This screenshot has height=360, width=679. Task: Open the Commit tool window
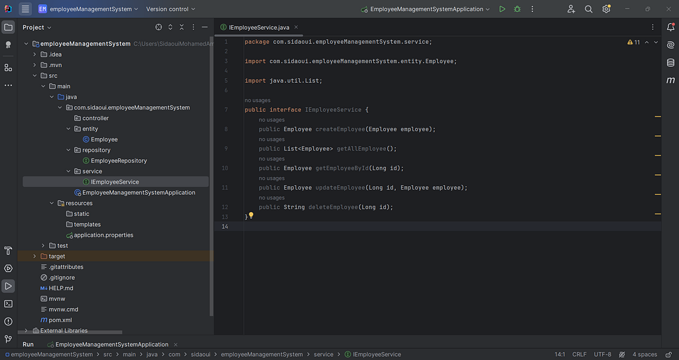pyautogui.click(x=8, y=45)
